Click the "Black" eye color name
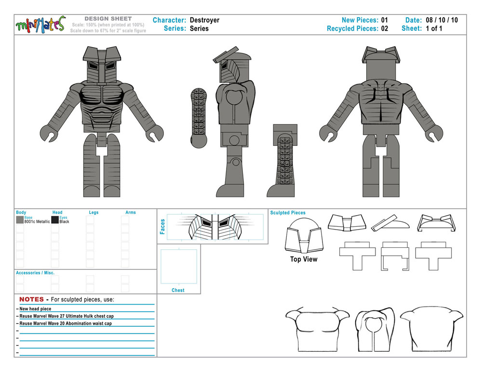Viewport: 482px width, 372px height. (x=64, y=221)
